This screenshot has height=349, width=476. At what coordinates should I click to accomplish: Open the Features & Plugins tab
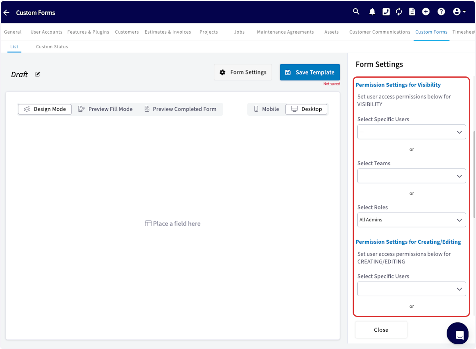[88, 32]
